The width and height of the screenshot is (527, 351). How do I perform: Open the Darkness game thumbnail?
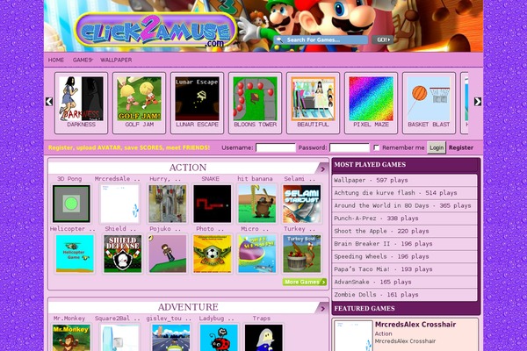click(x=81, y=99)
